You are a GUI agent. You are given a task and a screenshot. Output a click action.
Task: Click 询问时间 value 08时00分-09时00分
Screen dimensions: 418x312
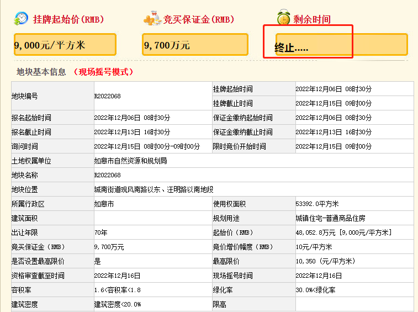172,147
